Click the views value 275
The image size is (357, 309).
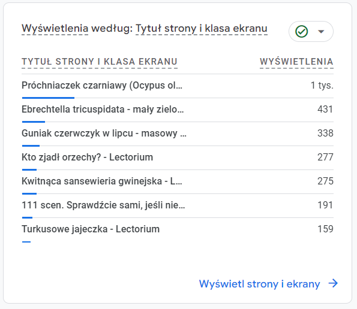coord(325,181)
